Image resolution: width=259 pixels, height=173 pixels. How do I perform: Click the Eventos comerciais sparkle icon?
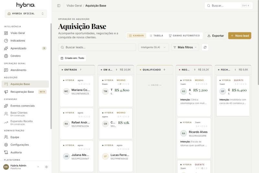pos(6,106)
